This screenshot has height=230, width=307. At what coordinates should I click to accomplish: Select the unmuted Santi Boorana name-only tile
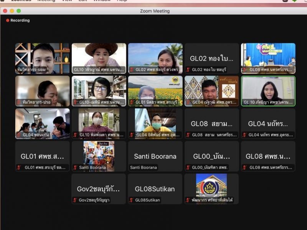155,156
